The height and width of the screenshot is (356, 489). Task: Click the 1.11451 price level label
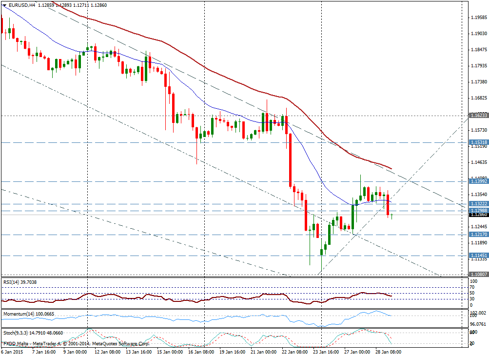click(477, 256)
